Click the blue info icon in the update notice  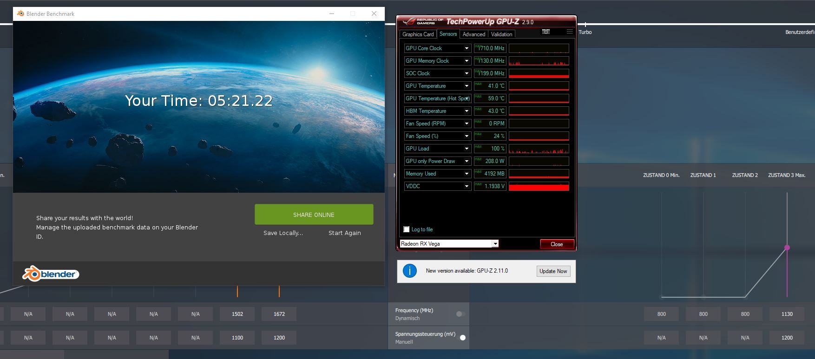point(410,271)
